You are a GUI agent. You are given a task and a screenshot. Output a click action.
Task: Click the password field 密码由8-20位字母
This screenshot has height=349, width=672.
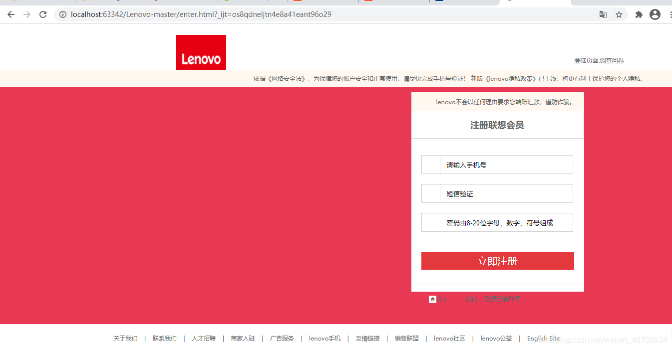click(x=497, y=222)
